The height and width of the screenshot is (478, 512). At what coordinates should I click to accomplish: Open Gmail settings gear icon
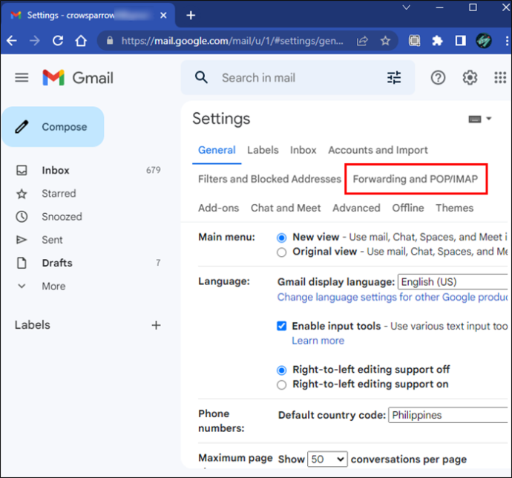tap(470, 78)
